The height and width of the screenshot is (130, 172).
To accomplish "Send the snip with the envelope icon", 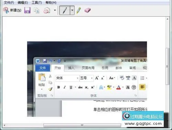I will 47,10.
